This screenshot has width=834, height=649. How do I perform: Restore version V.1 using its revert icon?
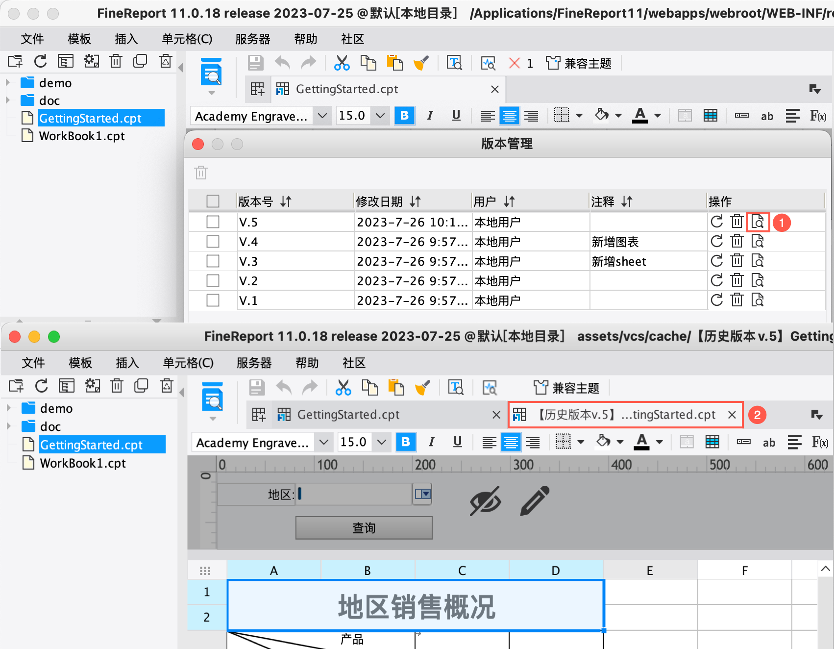point(717,300)
